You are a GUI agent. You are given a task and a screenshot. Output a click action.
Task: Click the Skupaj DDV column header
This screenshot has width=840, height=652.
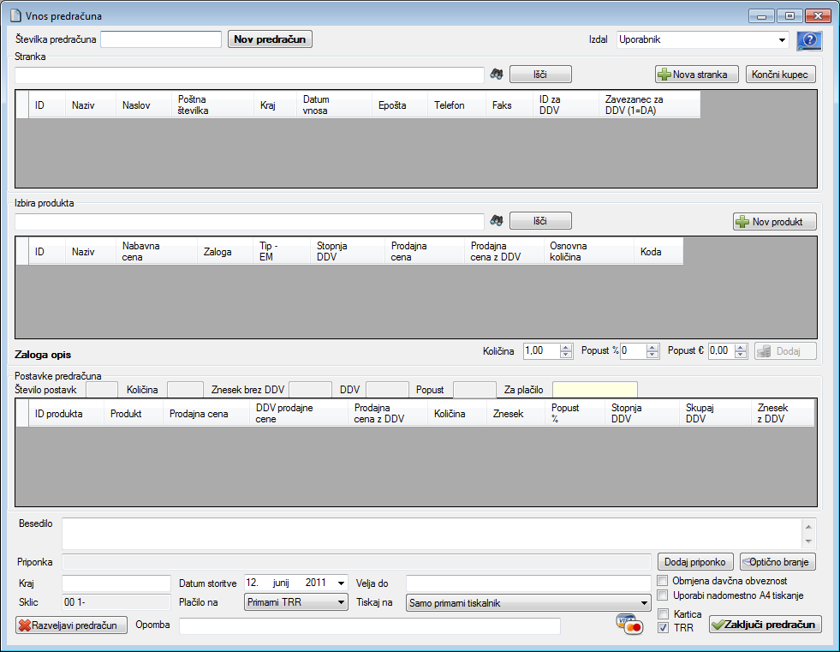point(715,414)
